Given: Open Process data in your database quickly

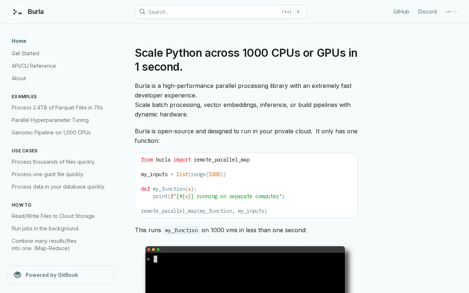Looking at the screenshot, I should tap(58, 187).
